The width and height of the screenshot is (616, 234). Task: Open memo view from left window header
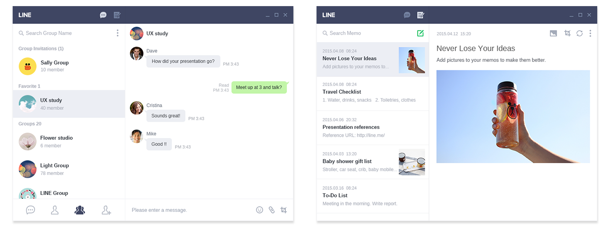[x=117, y=15]
